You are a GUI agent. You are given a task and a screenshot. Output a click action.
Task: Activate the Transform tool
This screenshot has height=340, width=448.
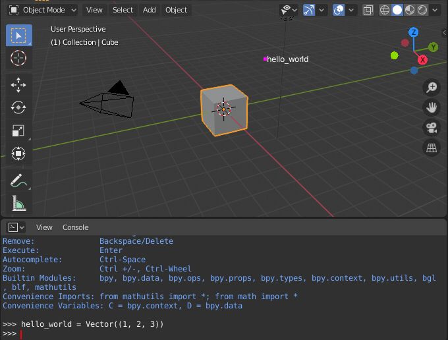point(18,154)
